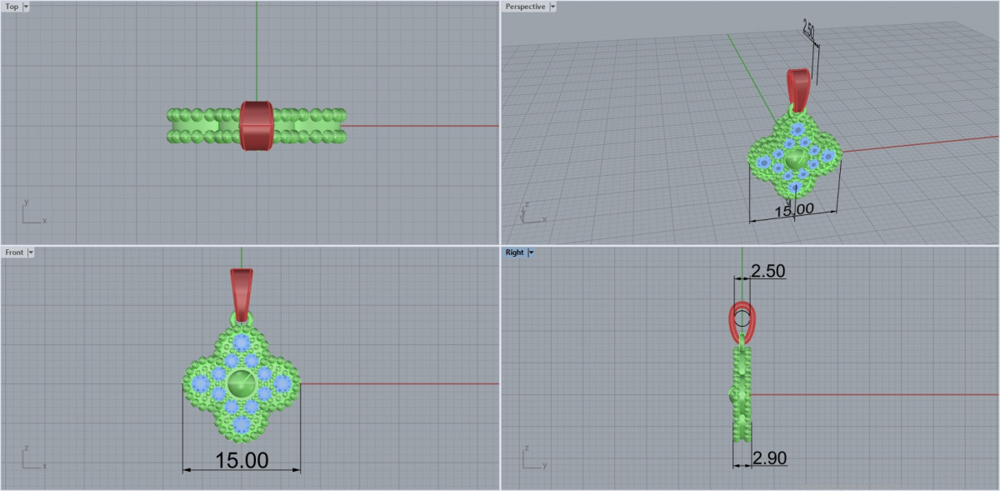Select the red bail ring in Right view
This screenshot has height=491, width=1000.
pyautogui.click(x=742, y=321)
